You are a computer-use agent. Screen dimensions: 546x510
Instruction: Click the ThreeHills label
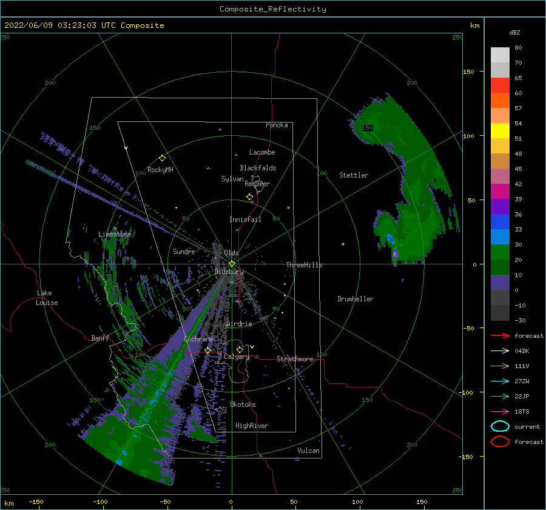(x=305, y=265)
